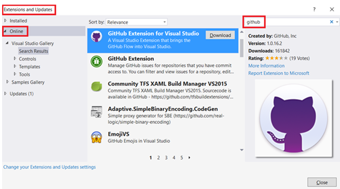This screenshot has height=189, width=340.
Task: Expand the Updates (1) category
Action: tap(5, 93)
